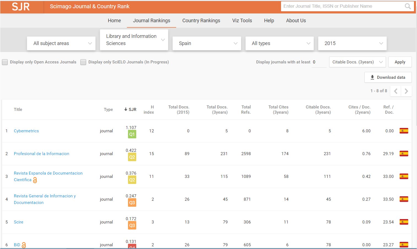
Task: Go to the previous results page arrow
Action: (x=396, y=91)
